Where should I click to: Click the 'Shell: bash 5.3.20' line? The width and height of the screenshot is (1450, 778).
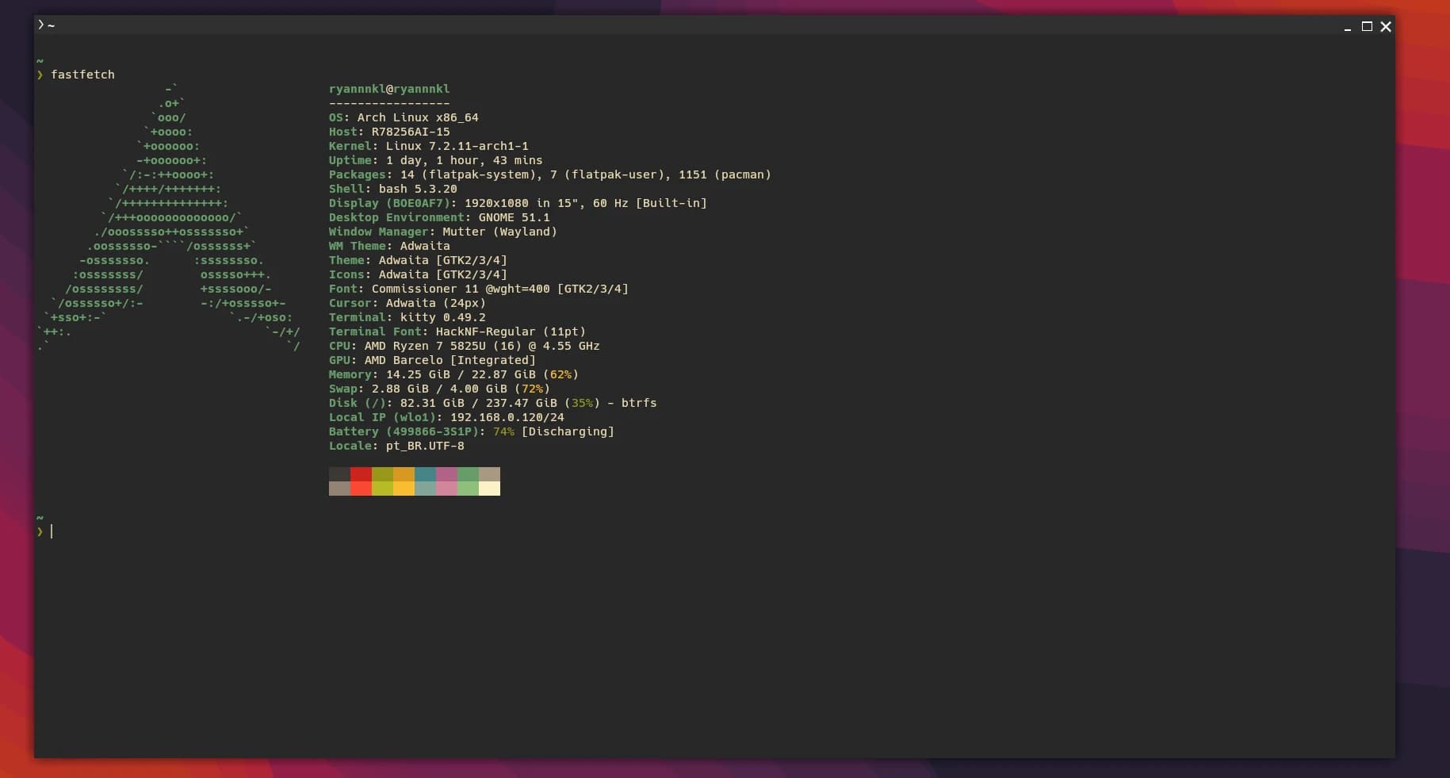tap(393, 189)
